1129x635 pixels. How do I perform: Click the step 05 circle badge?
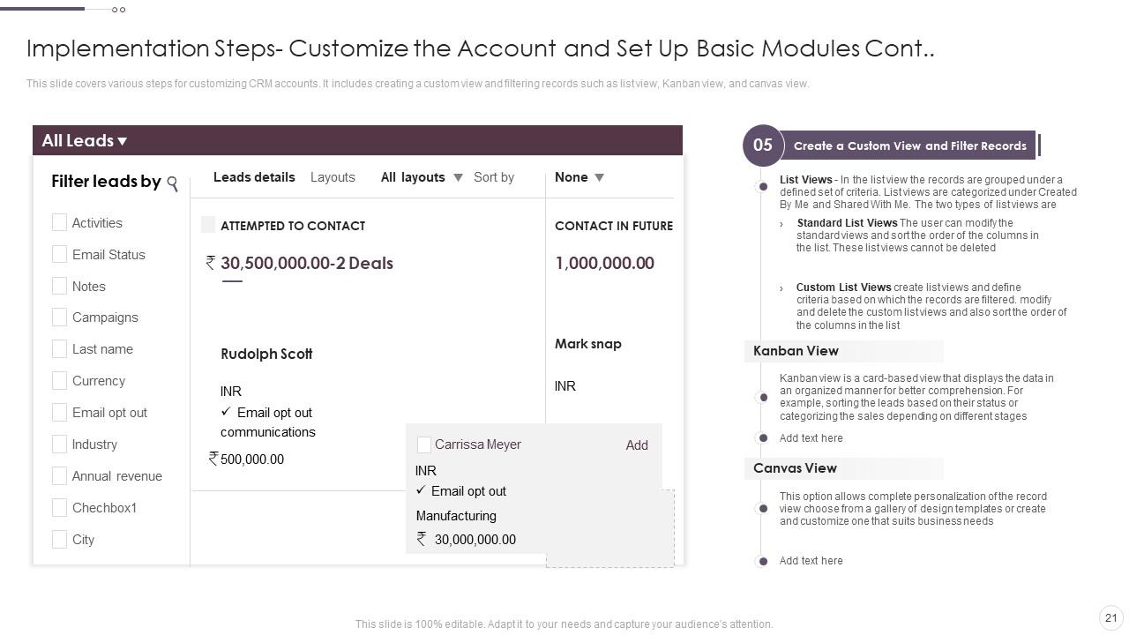click(763, 146)
